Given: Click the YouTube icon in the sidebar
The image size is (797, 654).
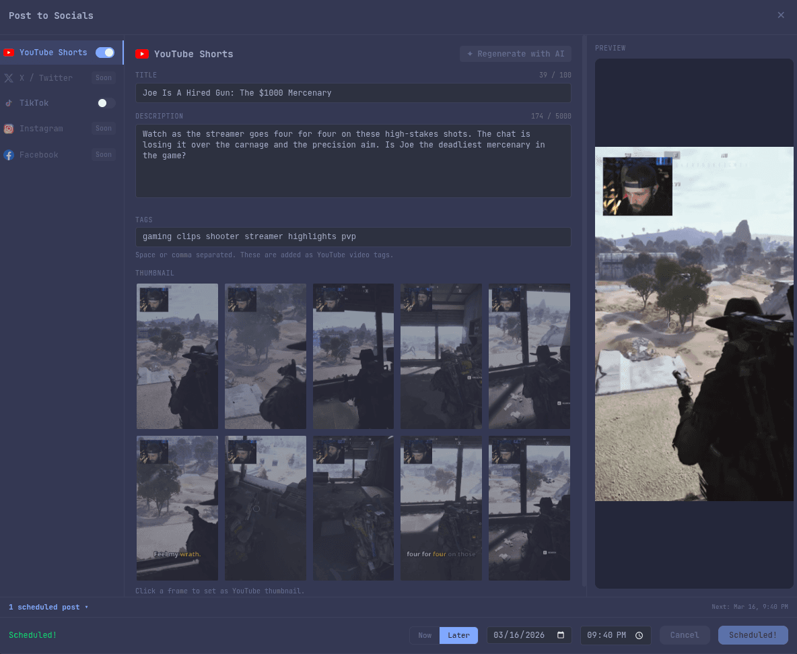Looking at the screenshot, I should pyautogui.click(x=9, y=53).
